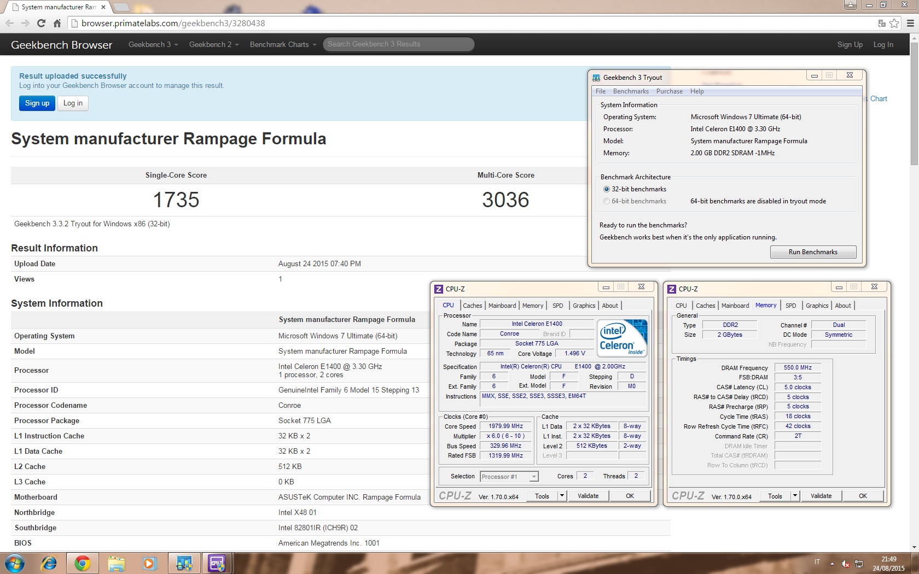Click the blue Sign up button
919x574 pixels.
click(37, 103)
